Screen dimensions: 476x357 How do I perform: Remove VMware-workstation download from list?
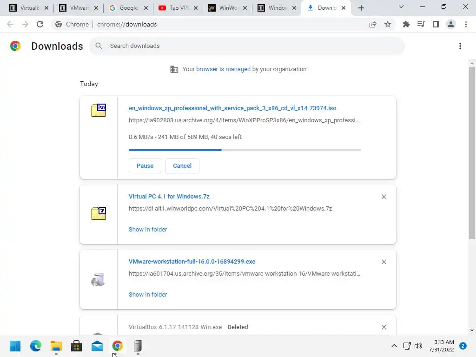[x=383, y=262]
